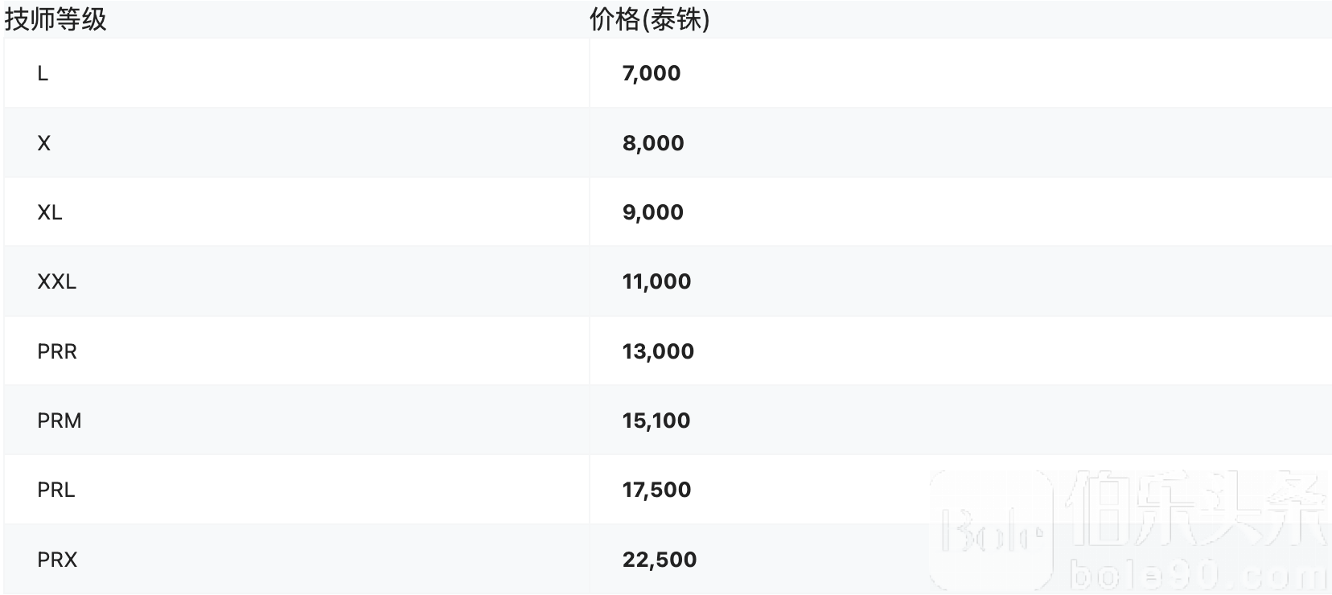Viewport: 1332px width, 595px height.
Task: Click the 技师等级 column header
Action: (x=55, y=19)
